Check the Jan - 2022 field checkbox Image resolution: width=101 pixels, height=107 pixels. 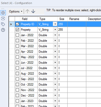(x=17, y=35)
